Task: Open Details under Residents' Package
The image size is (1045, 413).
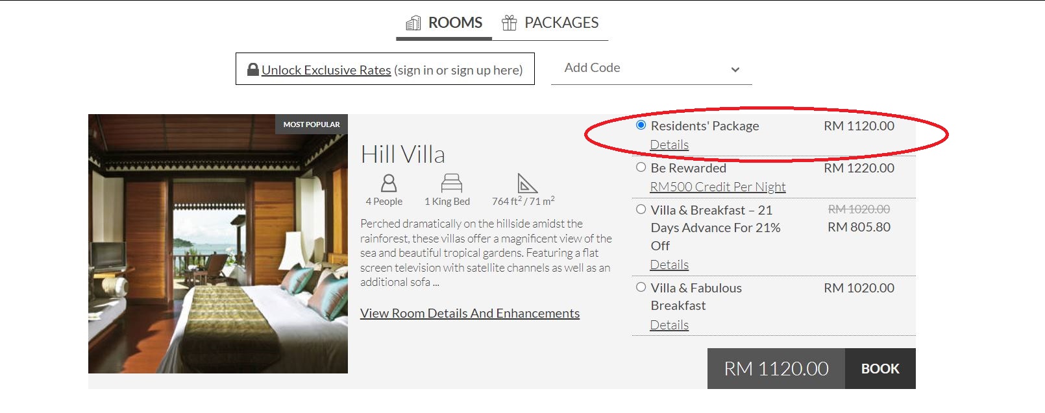Action: pos(669,145)
